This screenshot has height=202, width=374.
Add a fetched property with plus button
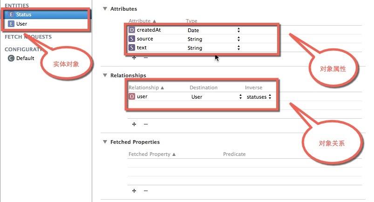click(x=134, y=191)
